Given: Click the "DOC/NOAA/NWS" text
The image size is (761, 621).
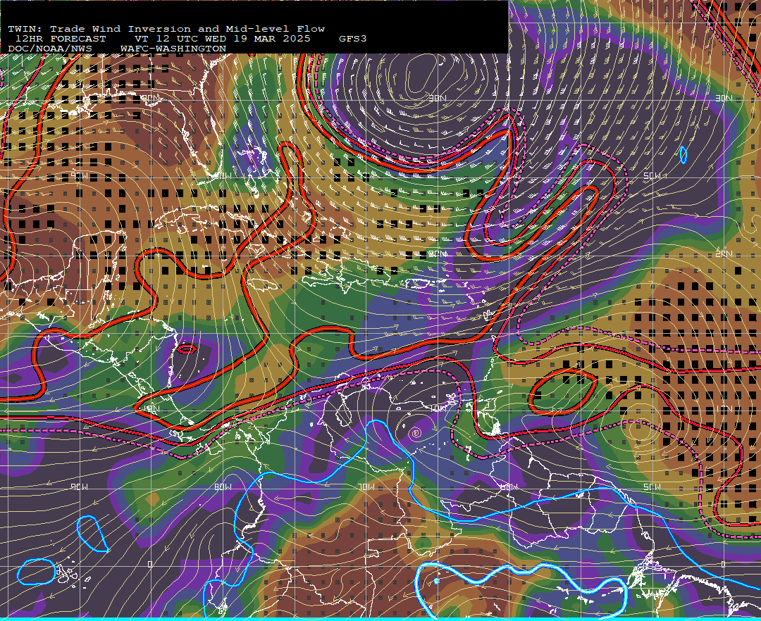Looking at the screenshot, I should [x=50, y=49].
